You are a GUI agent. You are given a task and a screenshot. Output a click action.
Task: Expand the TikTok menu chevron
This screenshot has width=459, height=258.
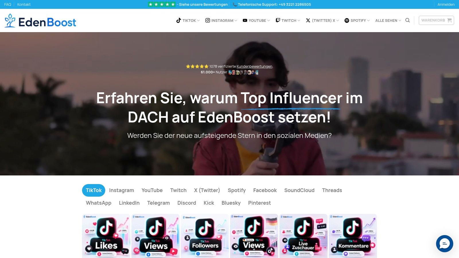click(199, 21)
